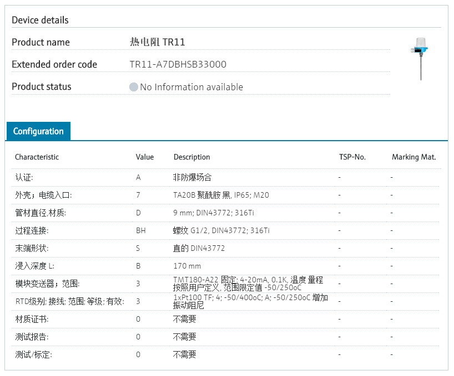
Task: Select the extended order code TR11-A7DBHSB33000
Action: point(178,64)
